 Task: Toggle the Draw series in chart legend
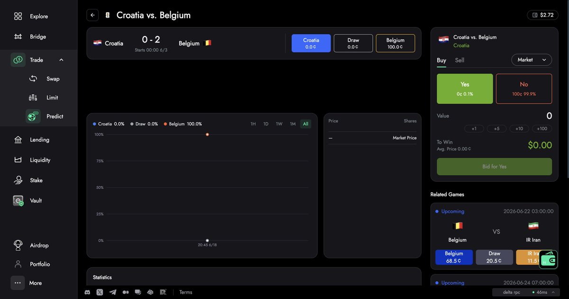[x=144, y=124]
